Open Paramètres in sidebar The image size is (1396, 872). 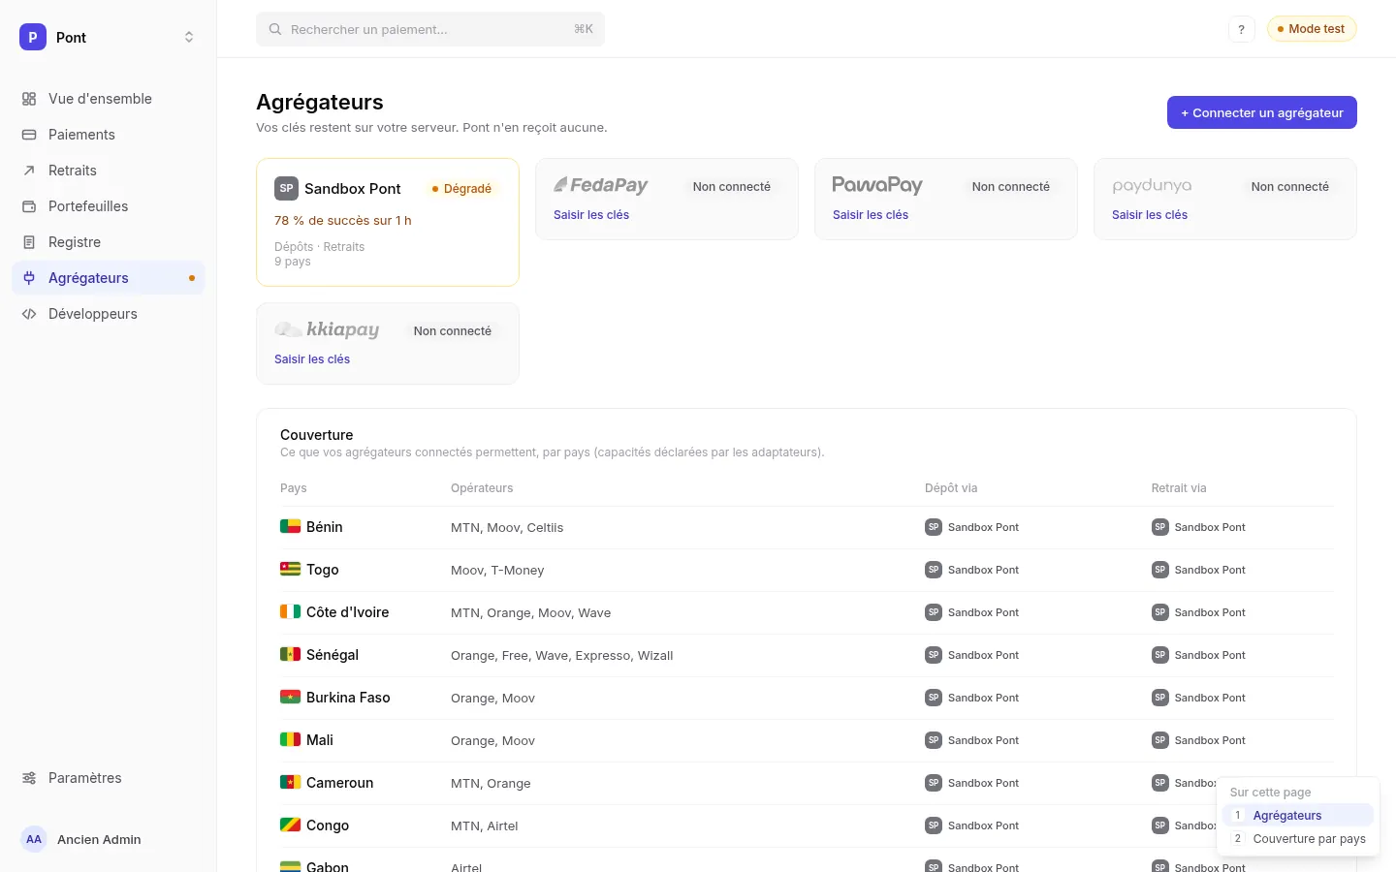click(109, 778)
